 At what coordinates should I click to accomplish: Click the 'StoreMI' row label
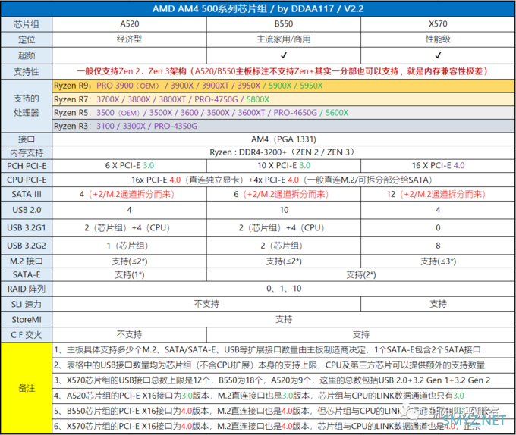coord(27,320)
